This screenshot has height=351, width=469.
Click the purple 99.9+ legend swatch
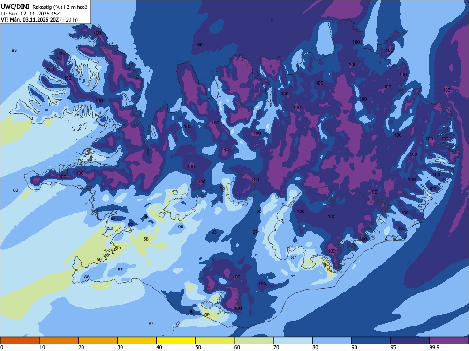point(449,341)
